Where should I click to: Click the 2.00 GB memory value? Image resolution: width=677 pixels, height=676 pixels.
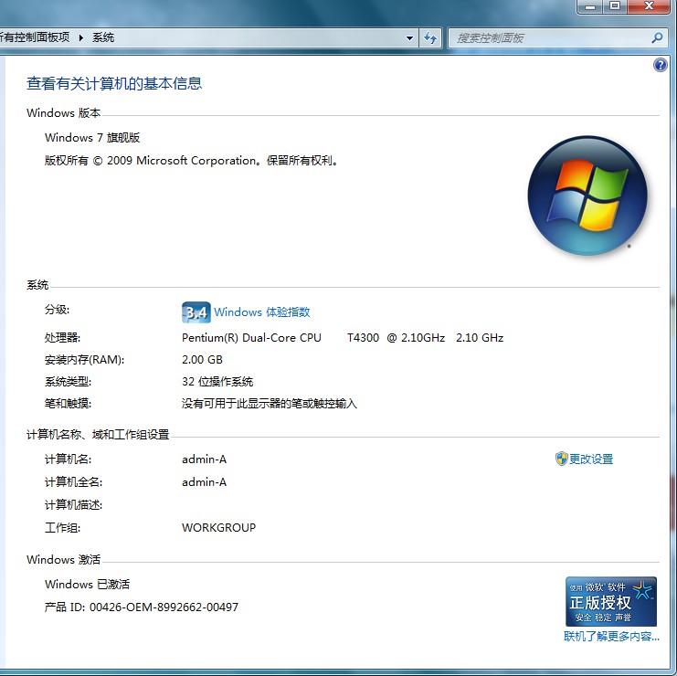point(202,360)
